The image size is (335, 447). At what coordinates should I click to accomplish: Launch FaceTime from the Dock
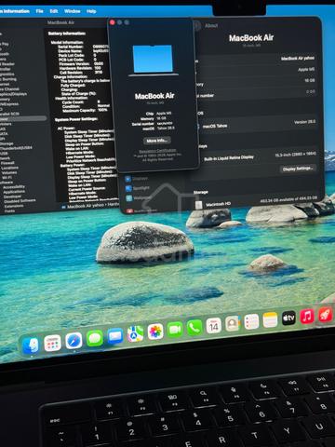pyautogui.click(x=175, y=330)
